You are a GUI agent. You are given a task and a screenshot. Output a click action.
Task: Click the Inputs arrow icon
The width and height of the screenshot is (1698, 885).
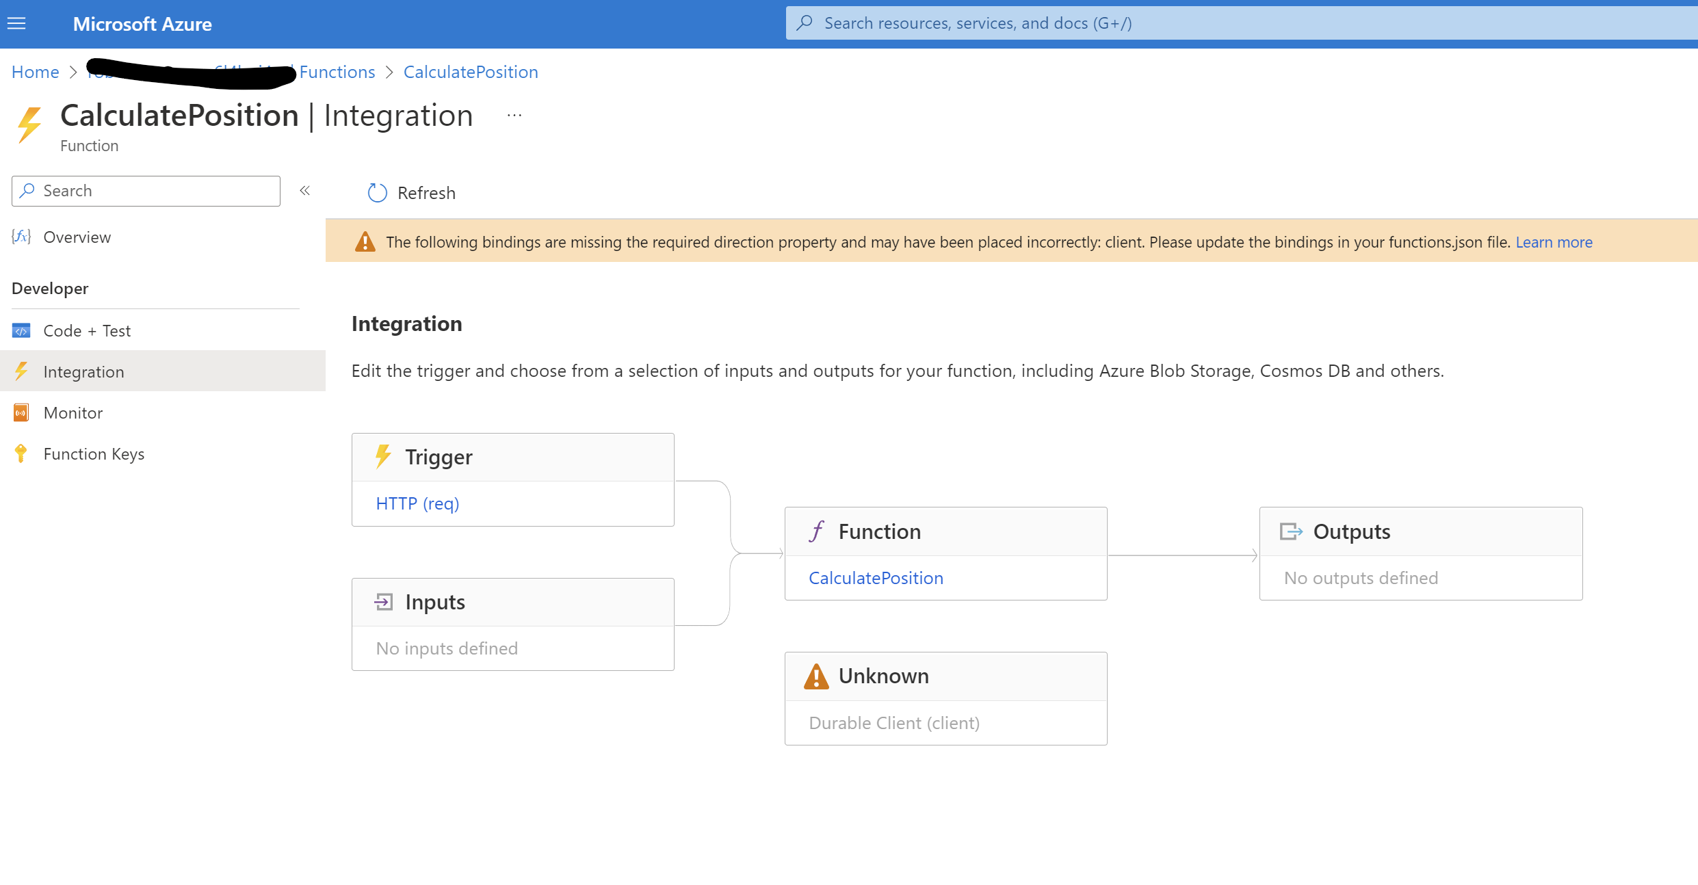tap(384, 602)
